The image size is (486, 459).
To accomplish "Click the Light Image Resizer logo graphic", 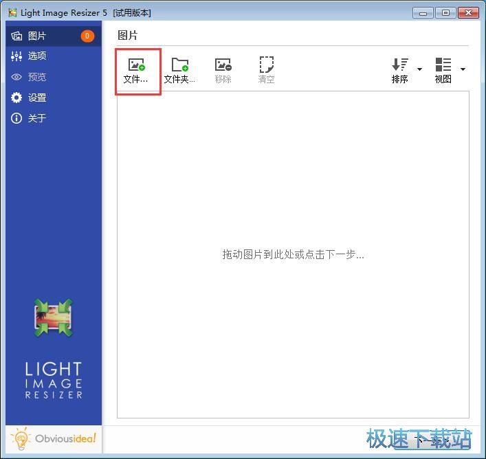I will (54, 317).
